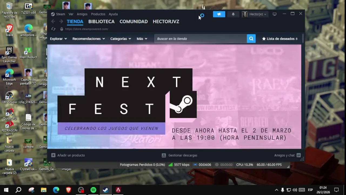Image resolution: width=346 pixels, height=195 pixels.
Task: Click the padlock icon beside store URL
Action: 62,29
